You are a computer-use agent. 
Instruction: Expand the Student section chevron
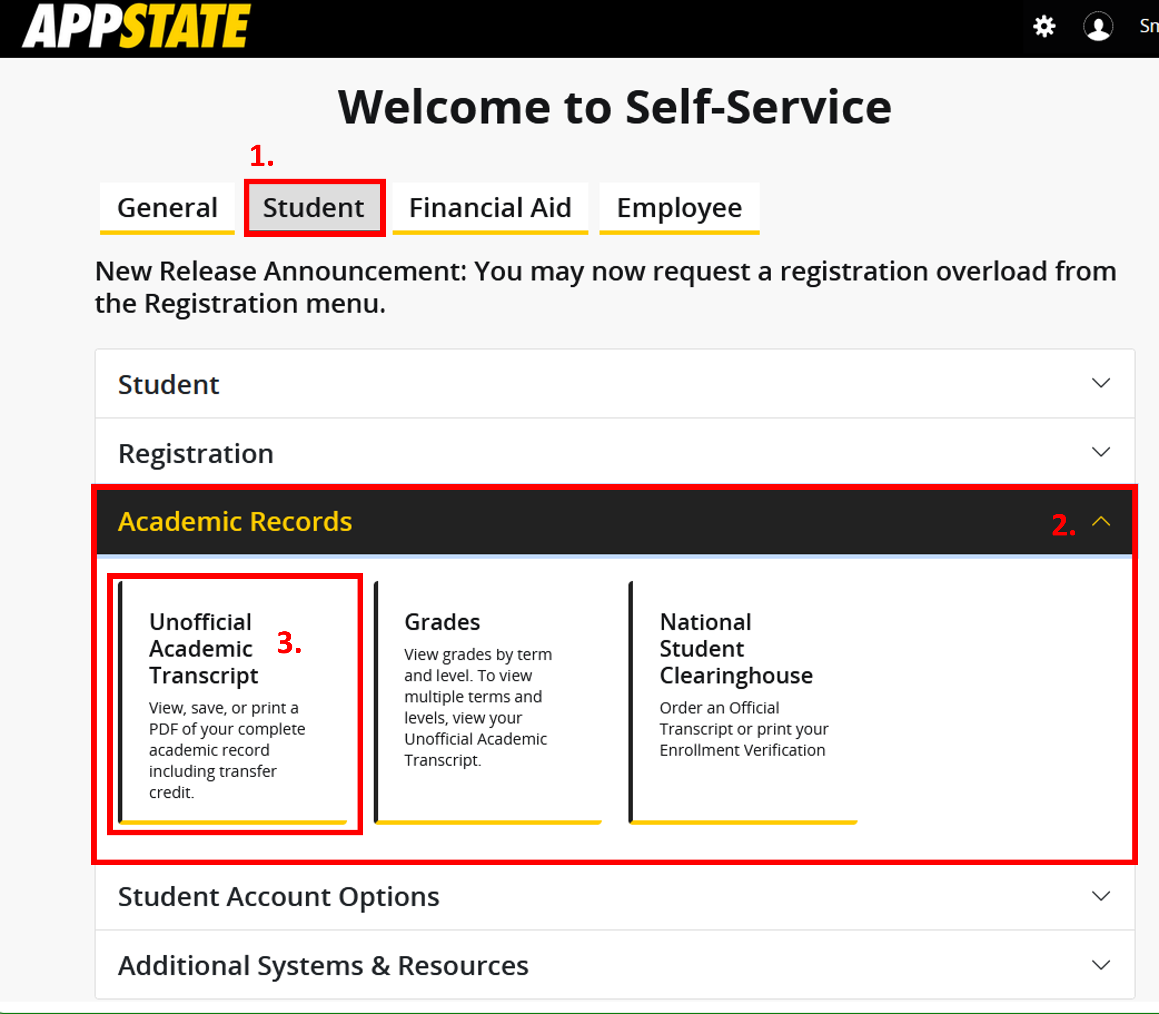pos(1101,383)
